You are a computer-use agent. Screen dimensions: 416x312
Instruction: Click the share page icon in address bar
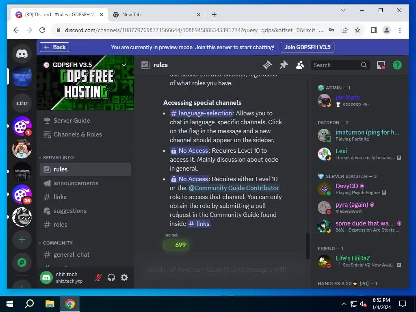(344, 30)
